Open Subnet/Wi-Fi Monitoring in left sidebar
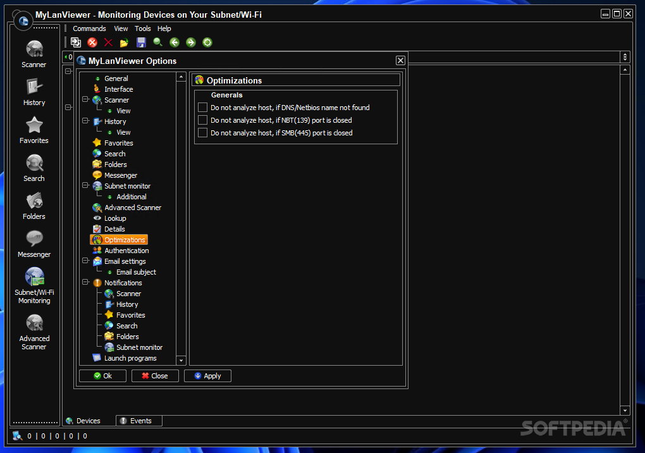 coord(34,285)
